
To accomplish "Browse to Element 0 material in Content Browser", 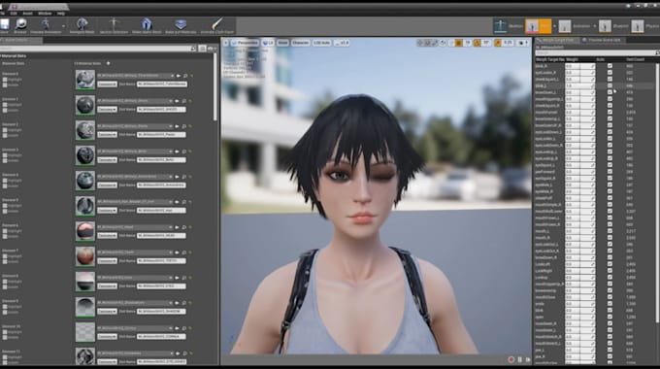I will click(184, 76).
